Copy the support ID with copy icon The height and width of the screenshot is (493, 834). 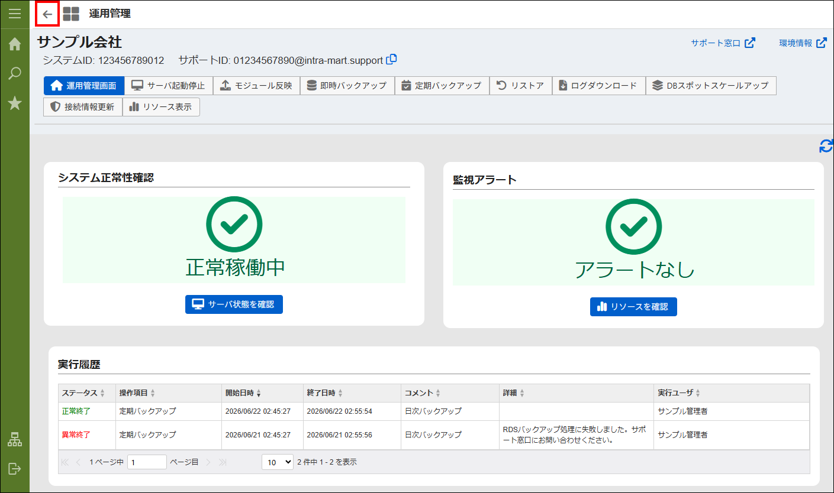392,60
